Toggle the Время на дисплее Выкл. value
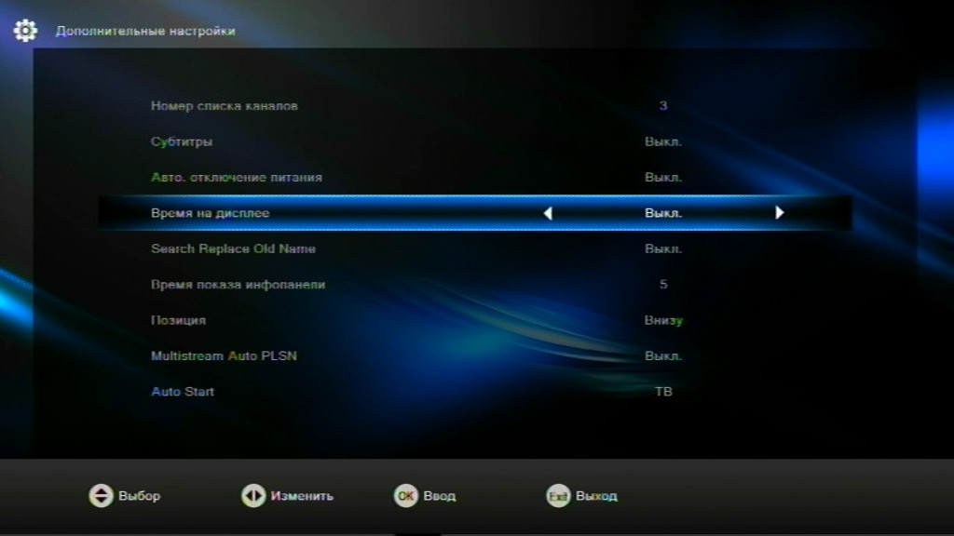Image resolution: width=954 pixels, height=536 pixels. [663, 213]
